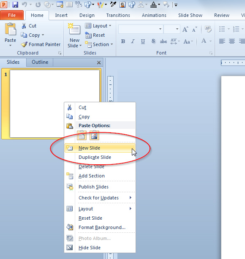Viewport: 245px width, 259px height.
Task: Open the Font dialog launcher
Action: (211, 53)
